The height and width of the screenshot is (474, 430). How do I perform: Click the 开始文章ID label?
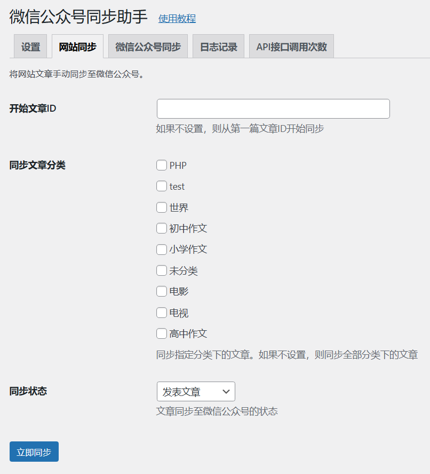click(x=33, y=108)
